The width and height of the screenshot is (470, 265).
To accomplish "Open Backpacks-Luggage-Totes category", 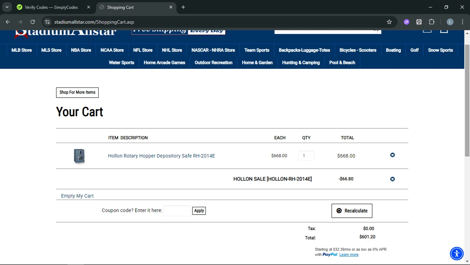I will click(304, 50).
